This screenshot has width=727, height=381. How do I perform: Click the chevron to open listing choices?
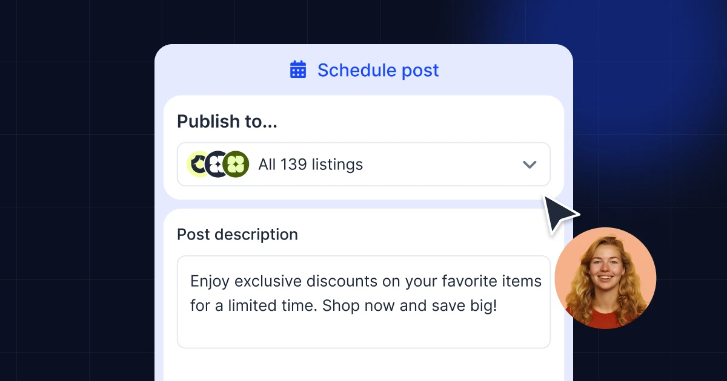[529, 164]
